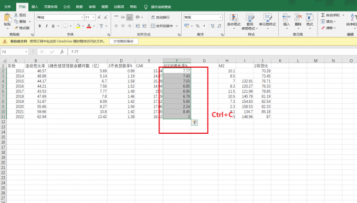
Task: Click AutoSum (自动求和) sigma
Action: [x=323, y=15]
